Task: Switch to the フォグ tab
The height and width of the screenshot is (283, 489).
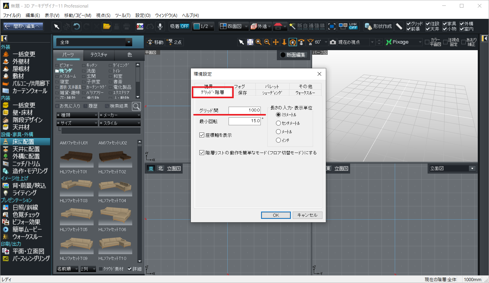Action: [x=239, y=86]
